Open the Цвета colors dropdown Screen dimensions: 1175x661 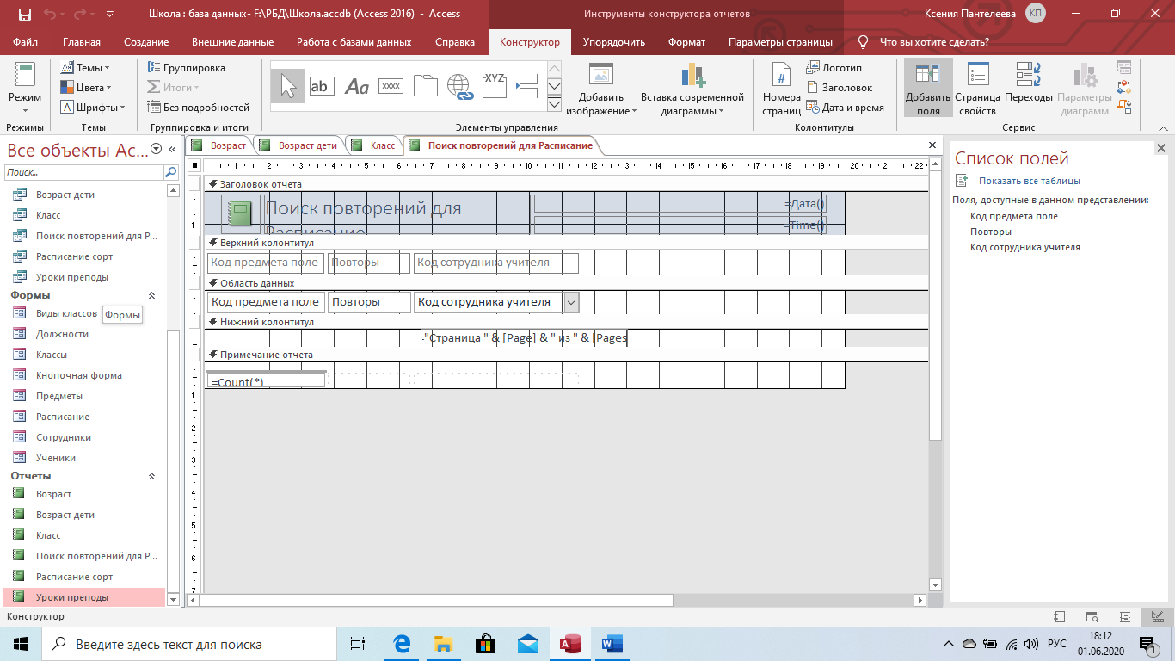click(x=85, y=87)
